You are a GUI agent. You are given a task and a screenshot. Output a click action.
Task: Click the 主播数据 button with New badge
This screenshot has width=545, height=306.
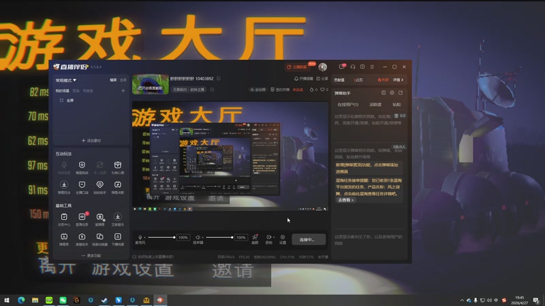coord(298,67)
